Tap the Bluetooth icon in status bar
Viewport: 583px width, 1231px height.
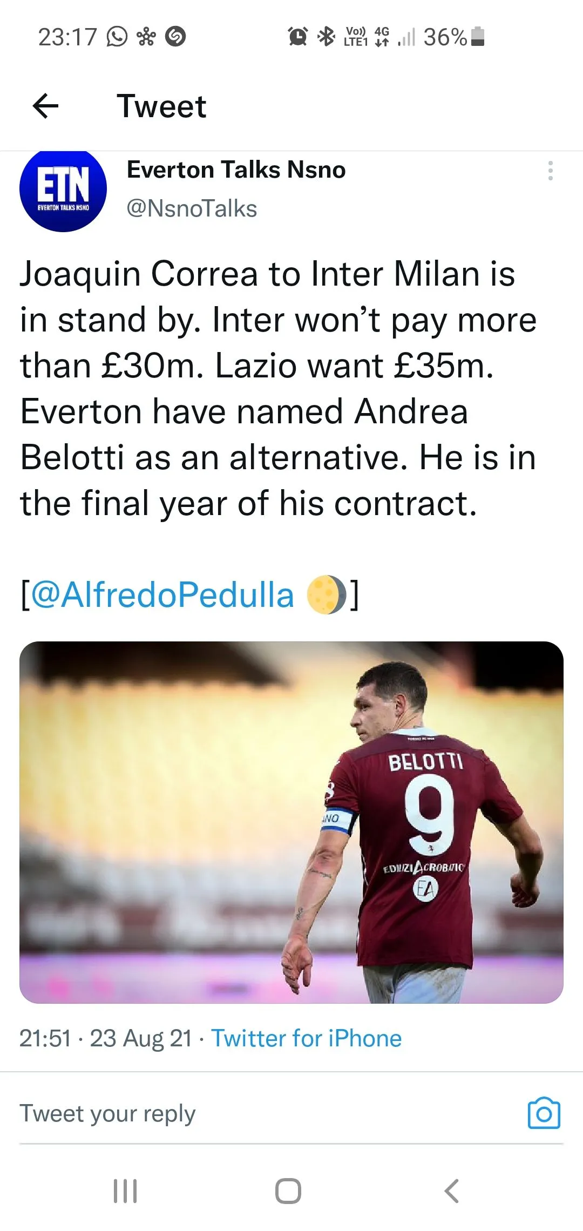pos(326,37)
